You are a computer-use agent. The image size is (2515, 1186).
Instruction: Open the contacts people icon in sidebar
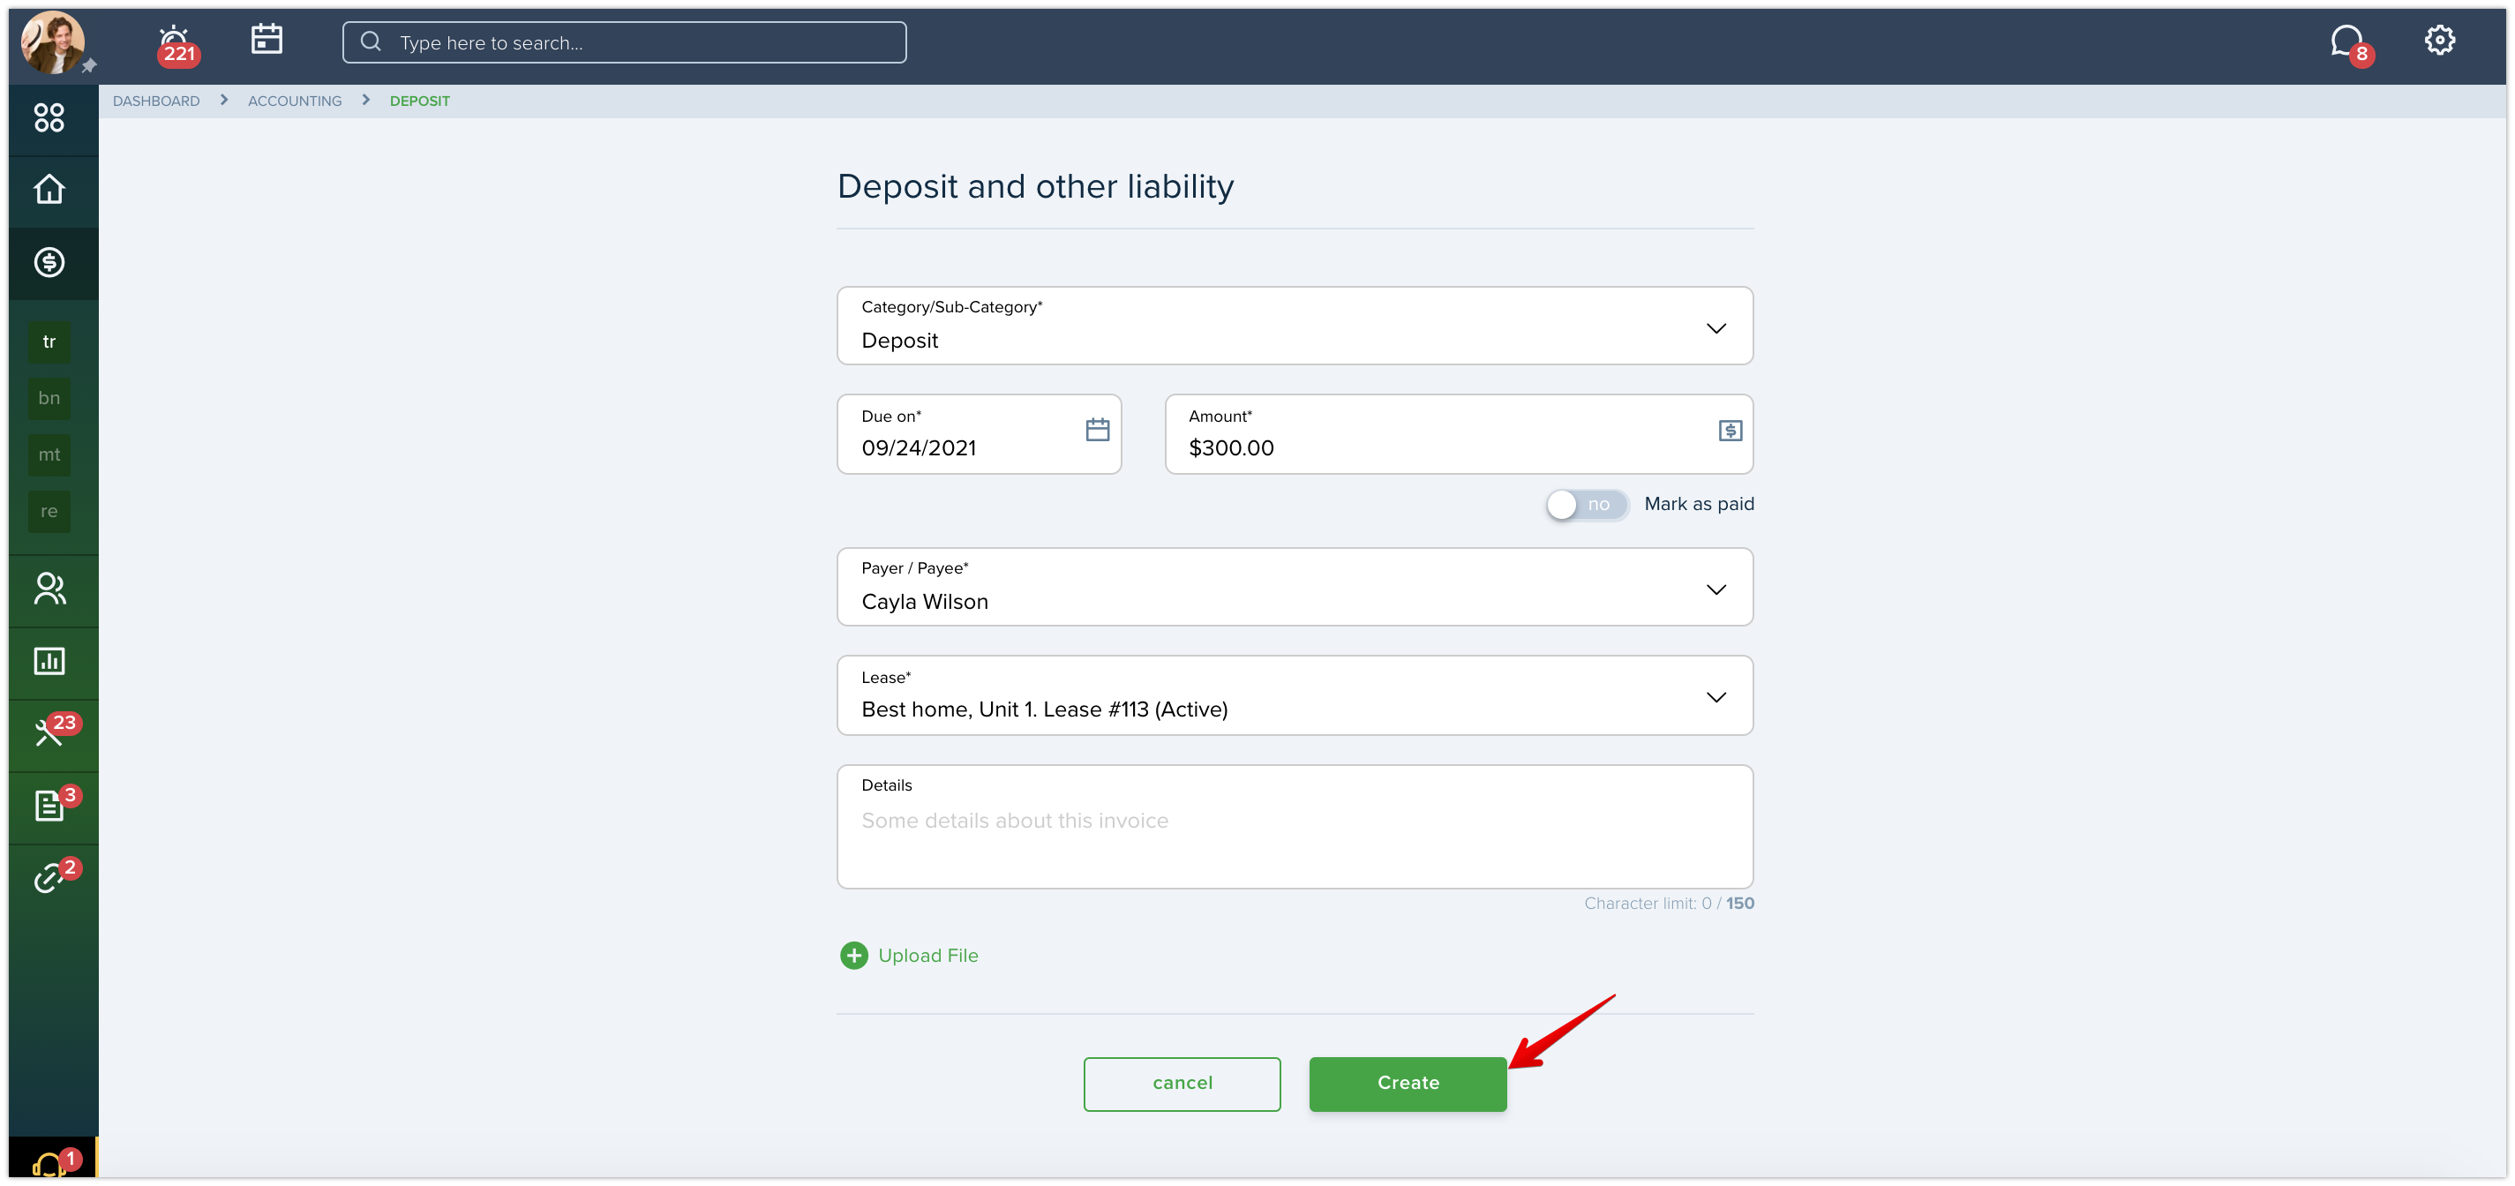(49, 589)
